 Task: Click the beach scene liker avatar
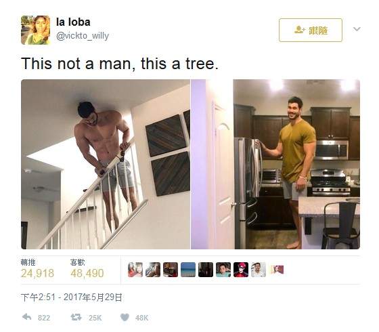(188, 270)
